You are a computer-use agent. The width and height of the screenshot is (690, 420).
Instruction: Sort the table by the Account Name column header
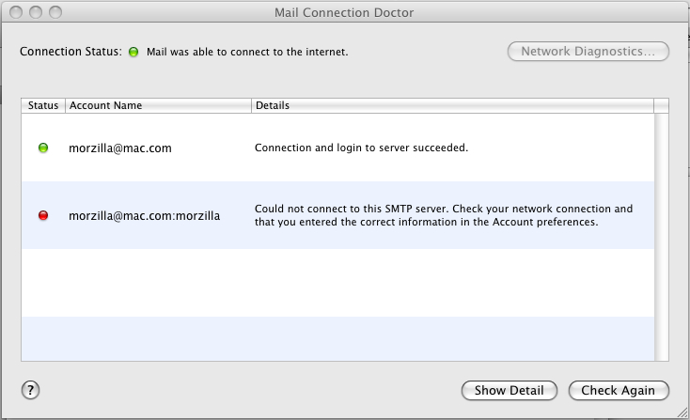[x=159, y=105]
